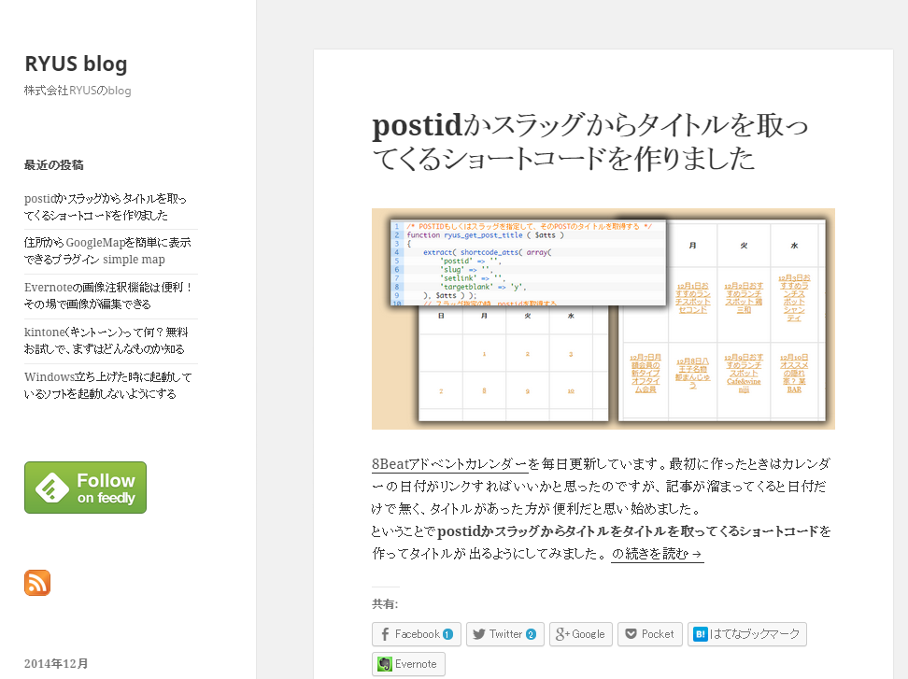Screen dimensions: 908x679
Task: Open the RYUS blog site title
Action: point(76,64)
